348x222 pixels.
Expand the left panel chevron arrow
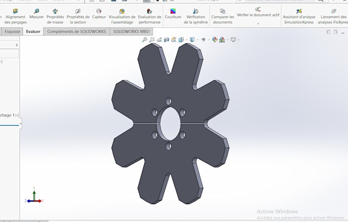pos(17,45)
